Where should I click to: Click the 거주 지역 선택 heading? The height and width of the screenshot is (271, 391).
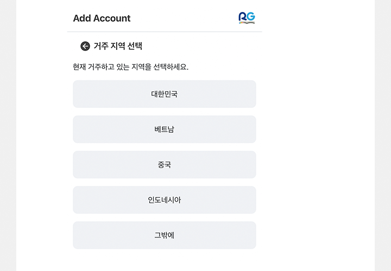tap(118, 46)
